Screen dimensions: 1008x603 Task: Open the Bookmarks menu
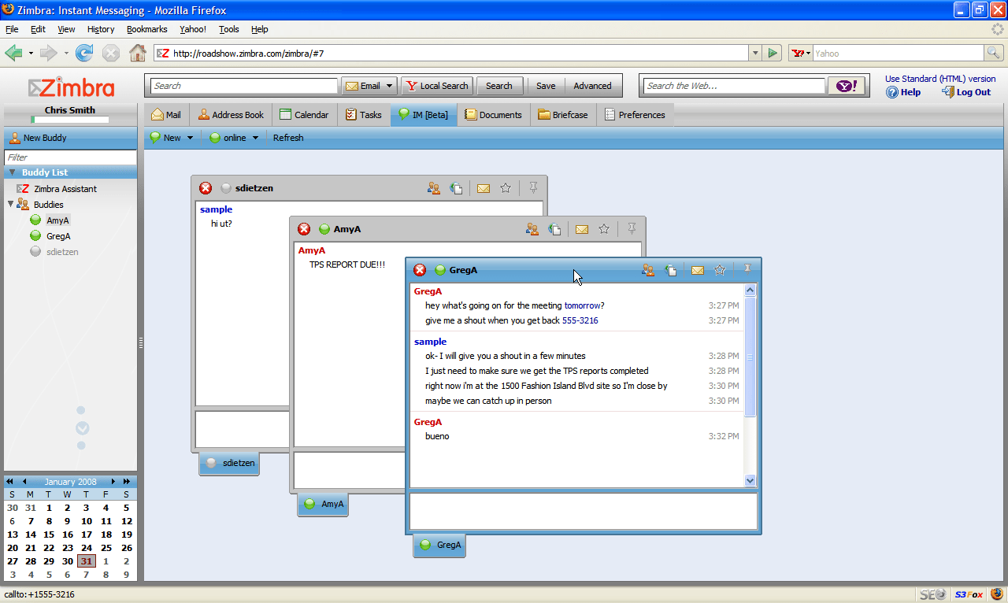click(146, 29)
